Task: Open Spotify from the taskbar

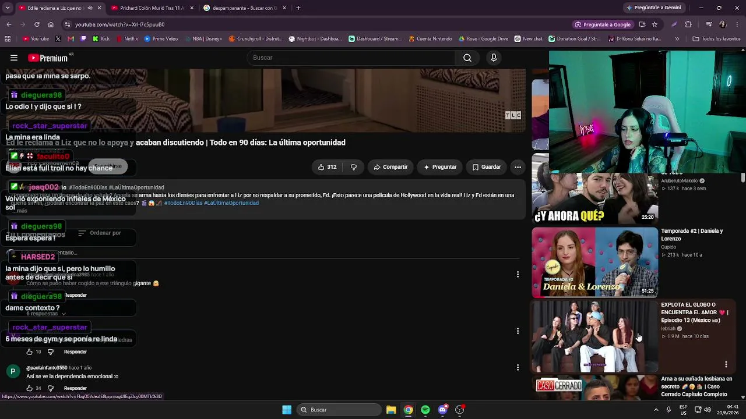Action: click(425, 410)
